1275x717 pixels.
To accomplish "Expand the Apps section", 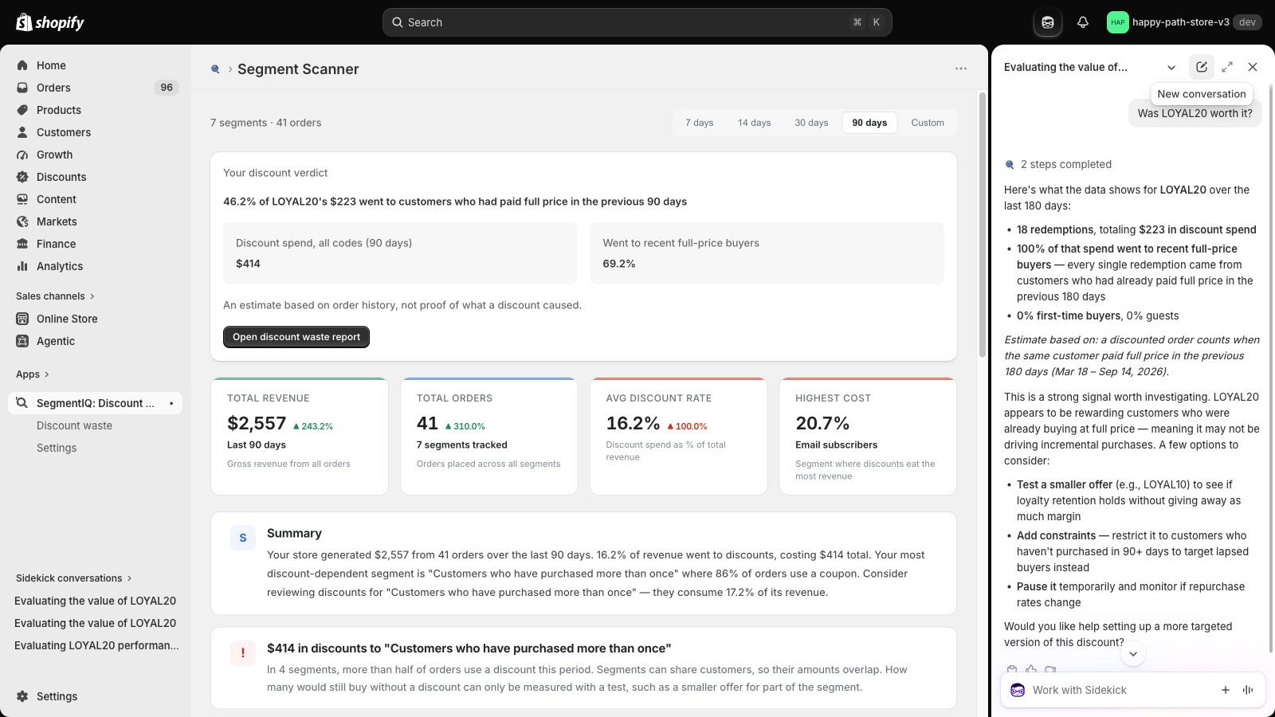I will [33, 374].
